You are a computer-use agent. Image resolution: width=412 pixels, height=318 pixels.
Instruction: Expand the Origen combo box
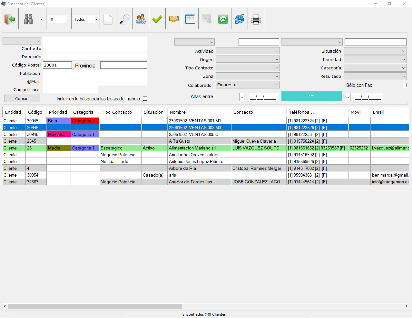tap(248, 59)
